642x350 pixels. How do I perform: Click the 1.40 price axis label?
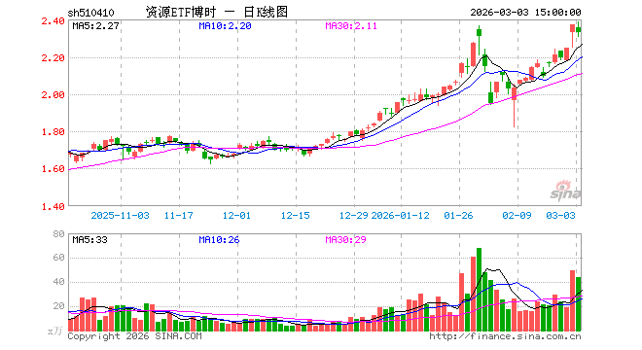[x=53, y=206]
